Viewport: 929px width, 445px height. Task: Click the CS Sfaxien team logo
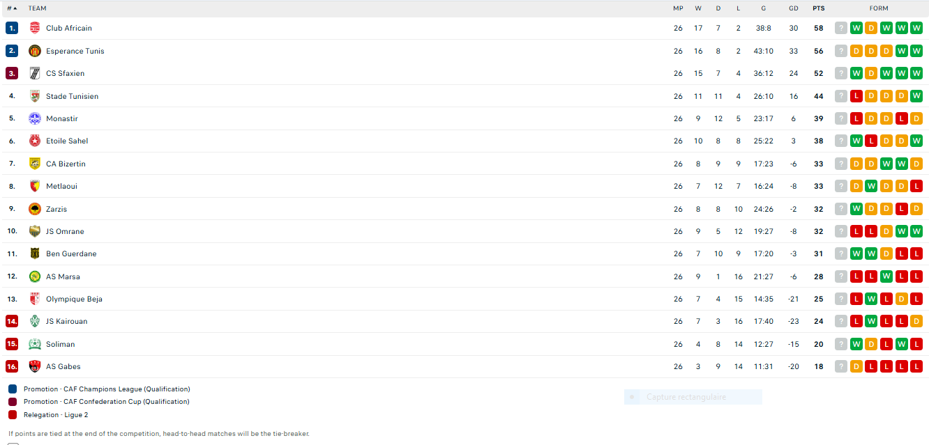tap(35, 73)
